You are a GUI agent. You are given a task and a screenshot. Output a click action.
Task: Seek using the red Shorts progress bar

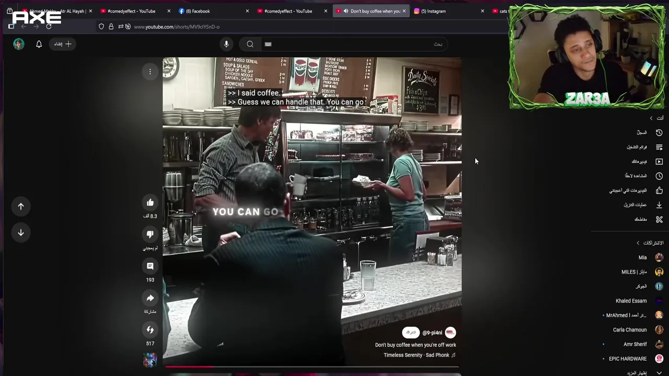coord(312,367)
